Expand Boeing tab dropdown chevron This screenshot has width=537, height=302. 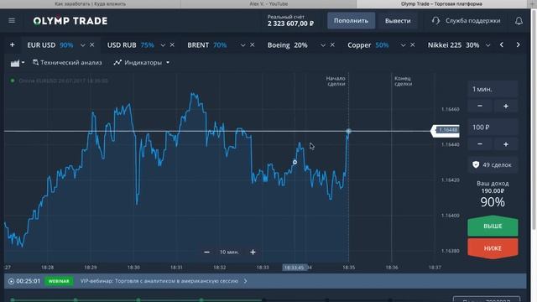[x=323, y=45]
